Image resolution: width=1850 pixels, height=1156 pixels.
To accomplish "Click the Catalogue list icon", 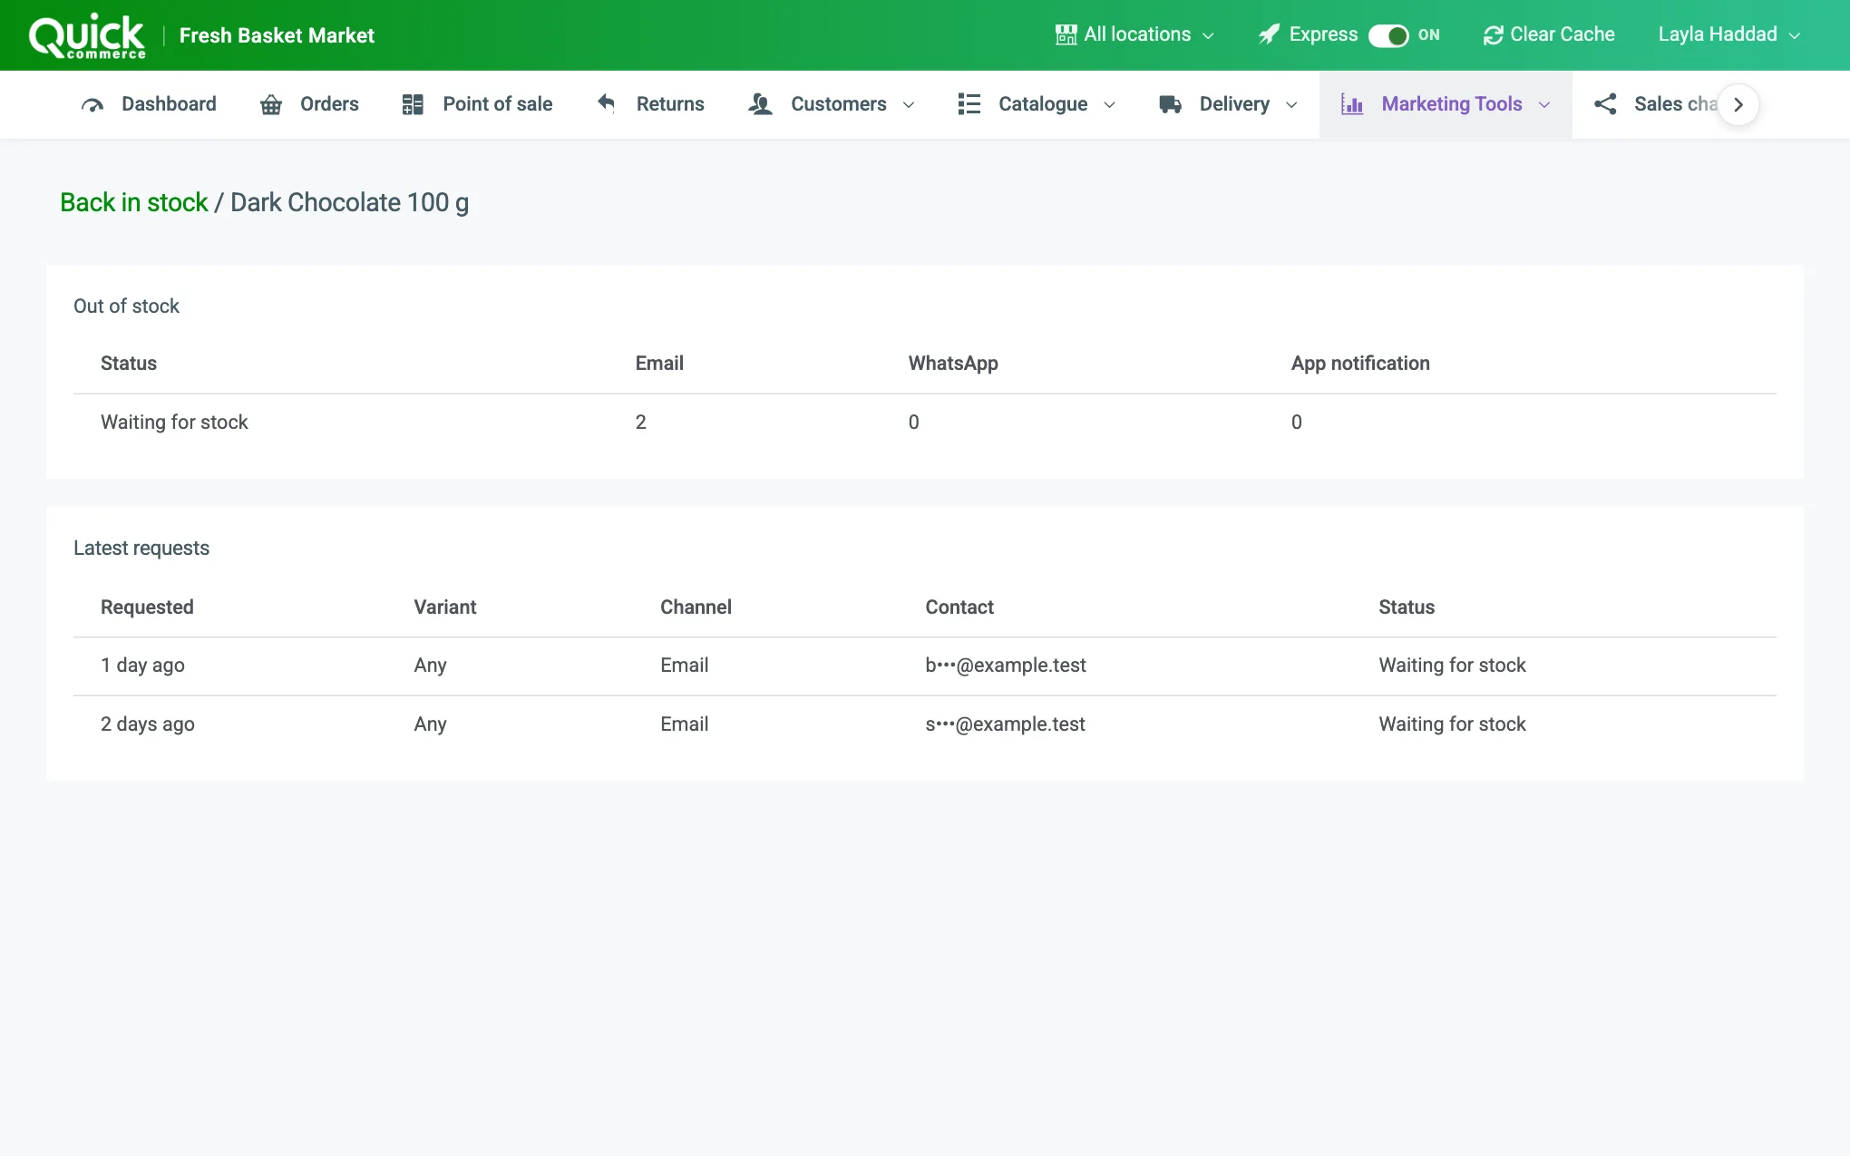I will click(969, 105).
